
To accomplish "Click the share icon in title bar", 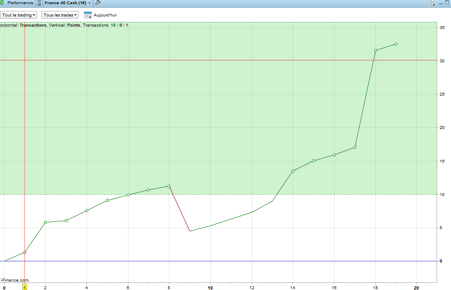I will click(x=431, y=3).
